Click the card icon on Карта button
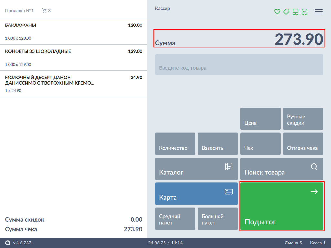 [x=229, y=192]
